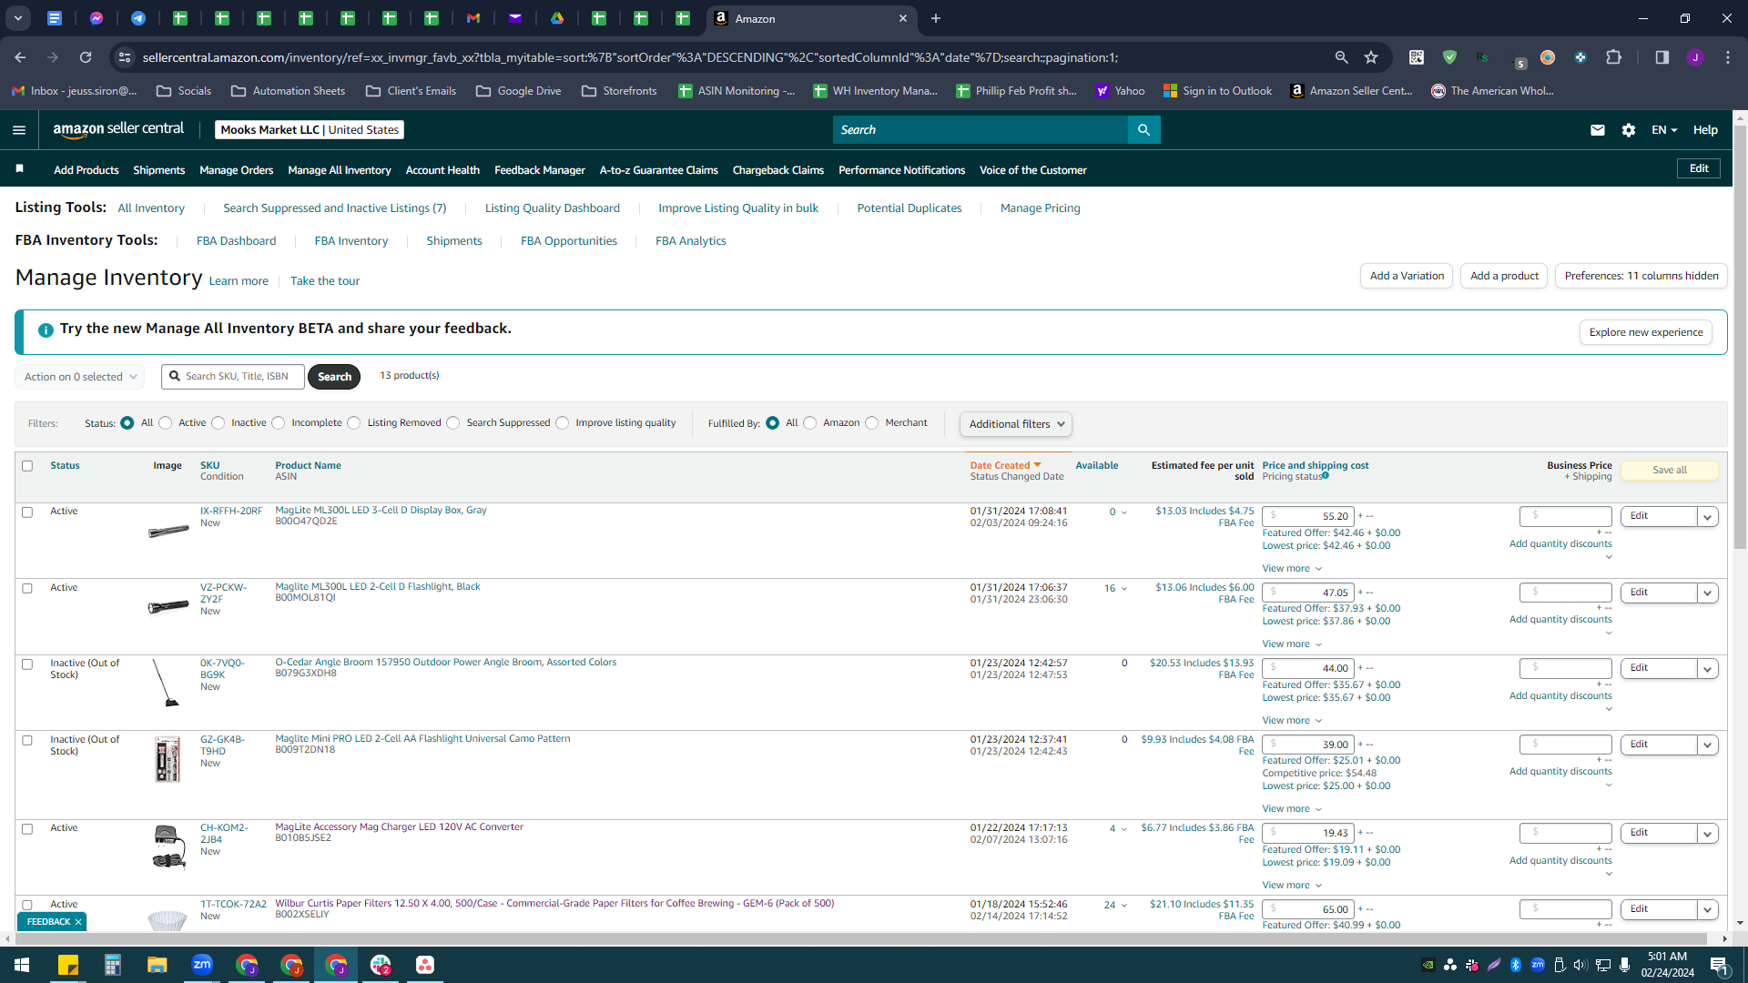Check the box for MagLite Mag Charger row
Image resolution: width=1748 pixels, height=983 pixels.
[27, 829]
